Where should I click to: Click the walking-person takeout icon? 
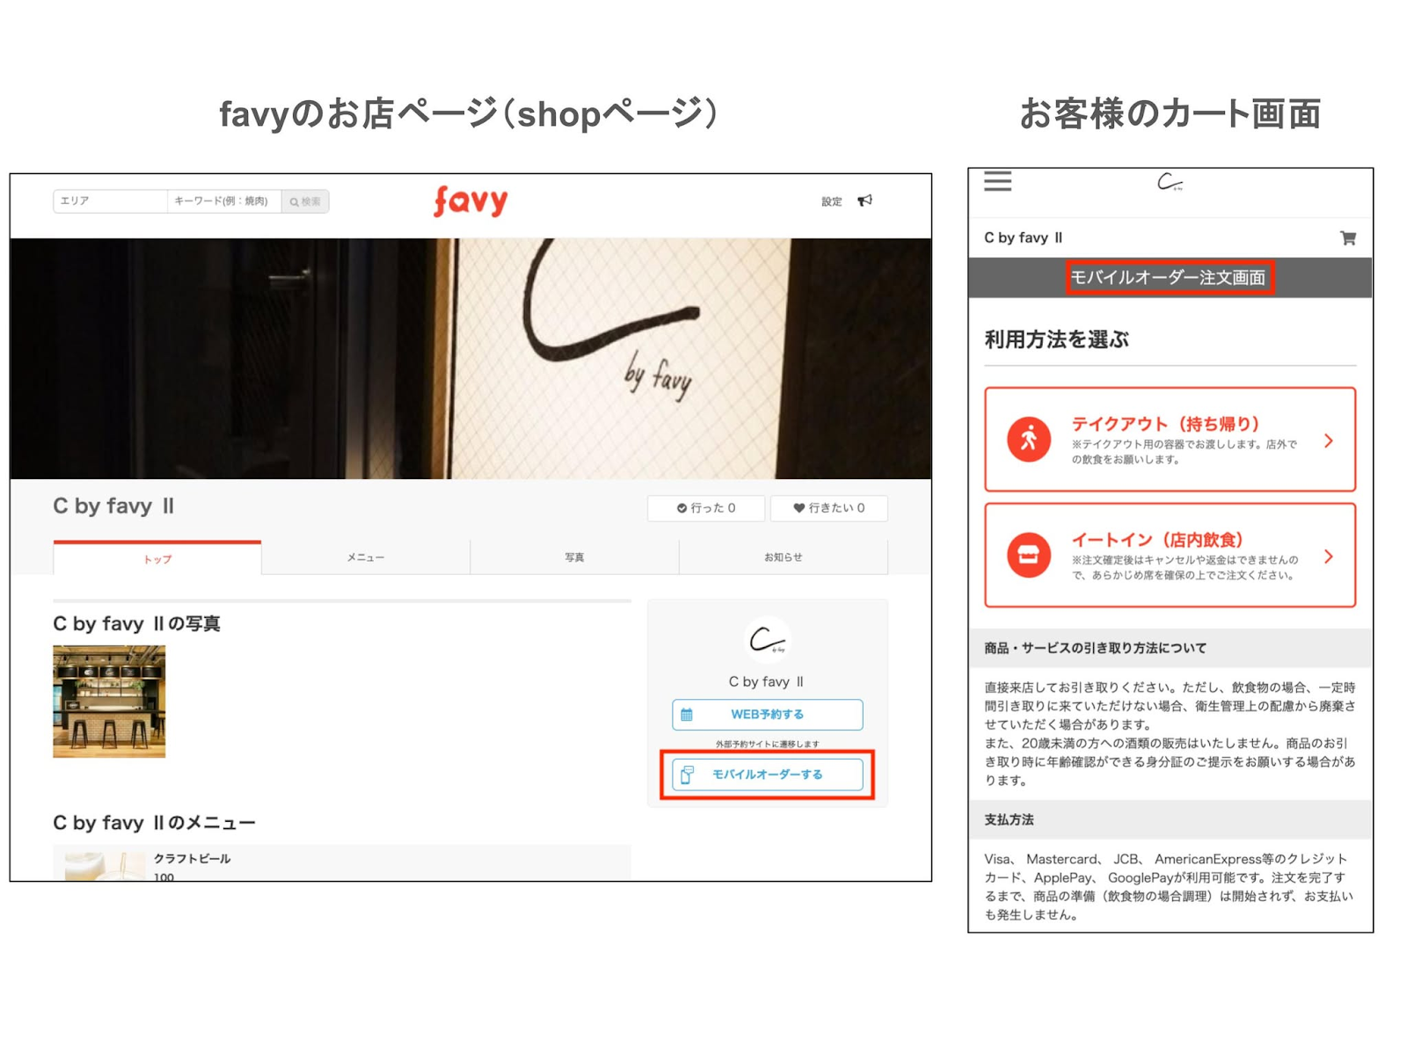pos(1029,439)
